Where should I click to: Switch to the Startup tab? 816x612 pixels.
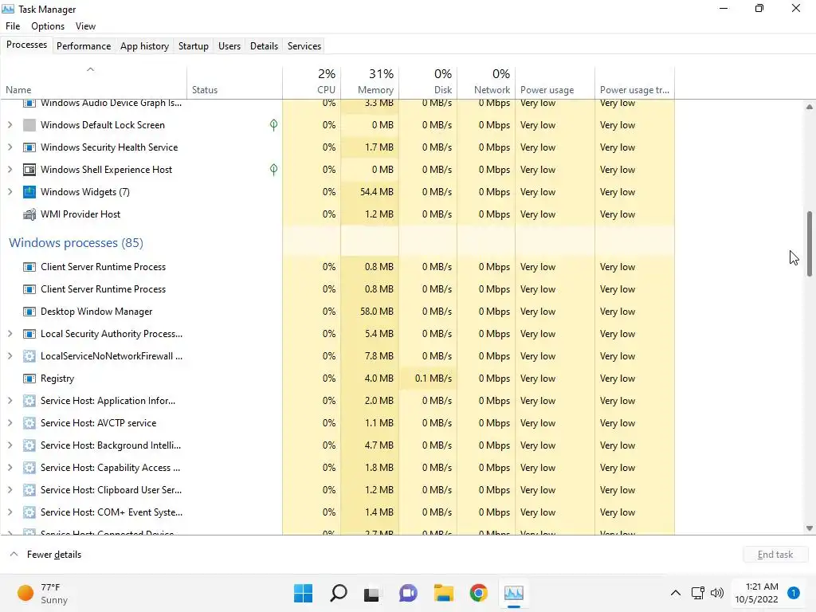194,45
